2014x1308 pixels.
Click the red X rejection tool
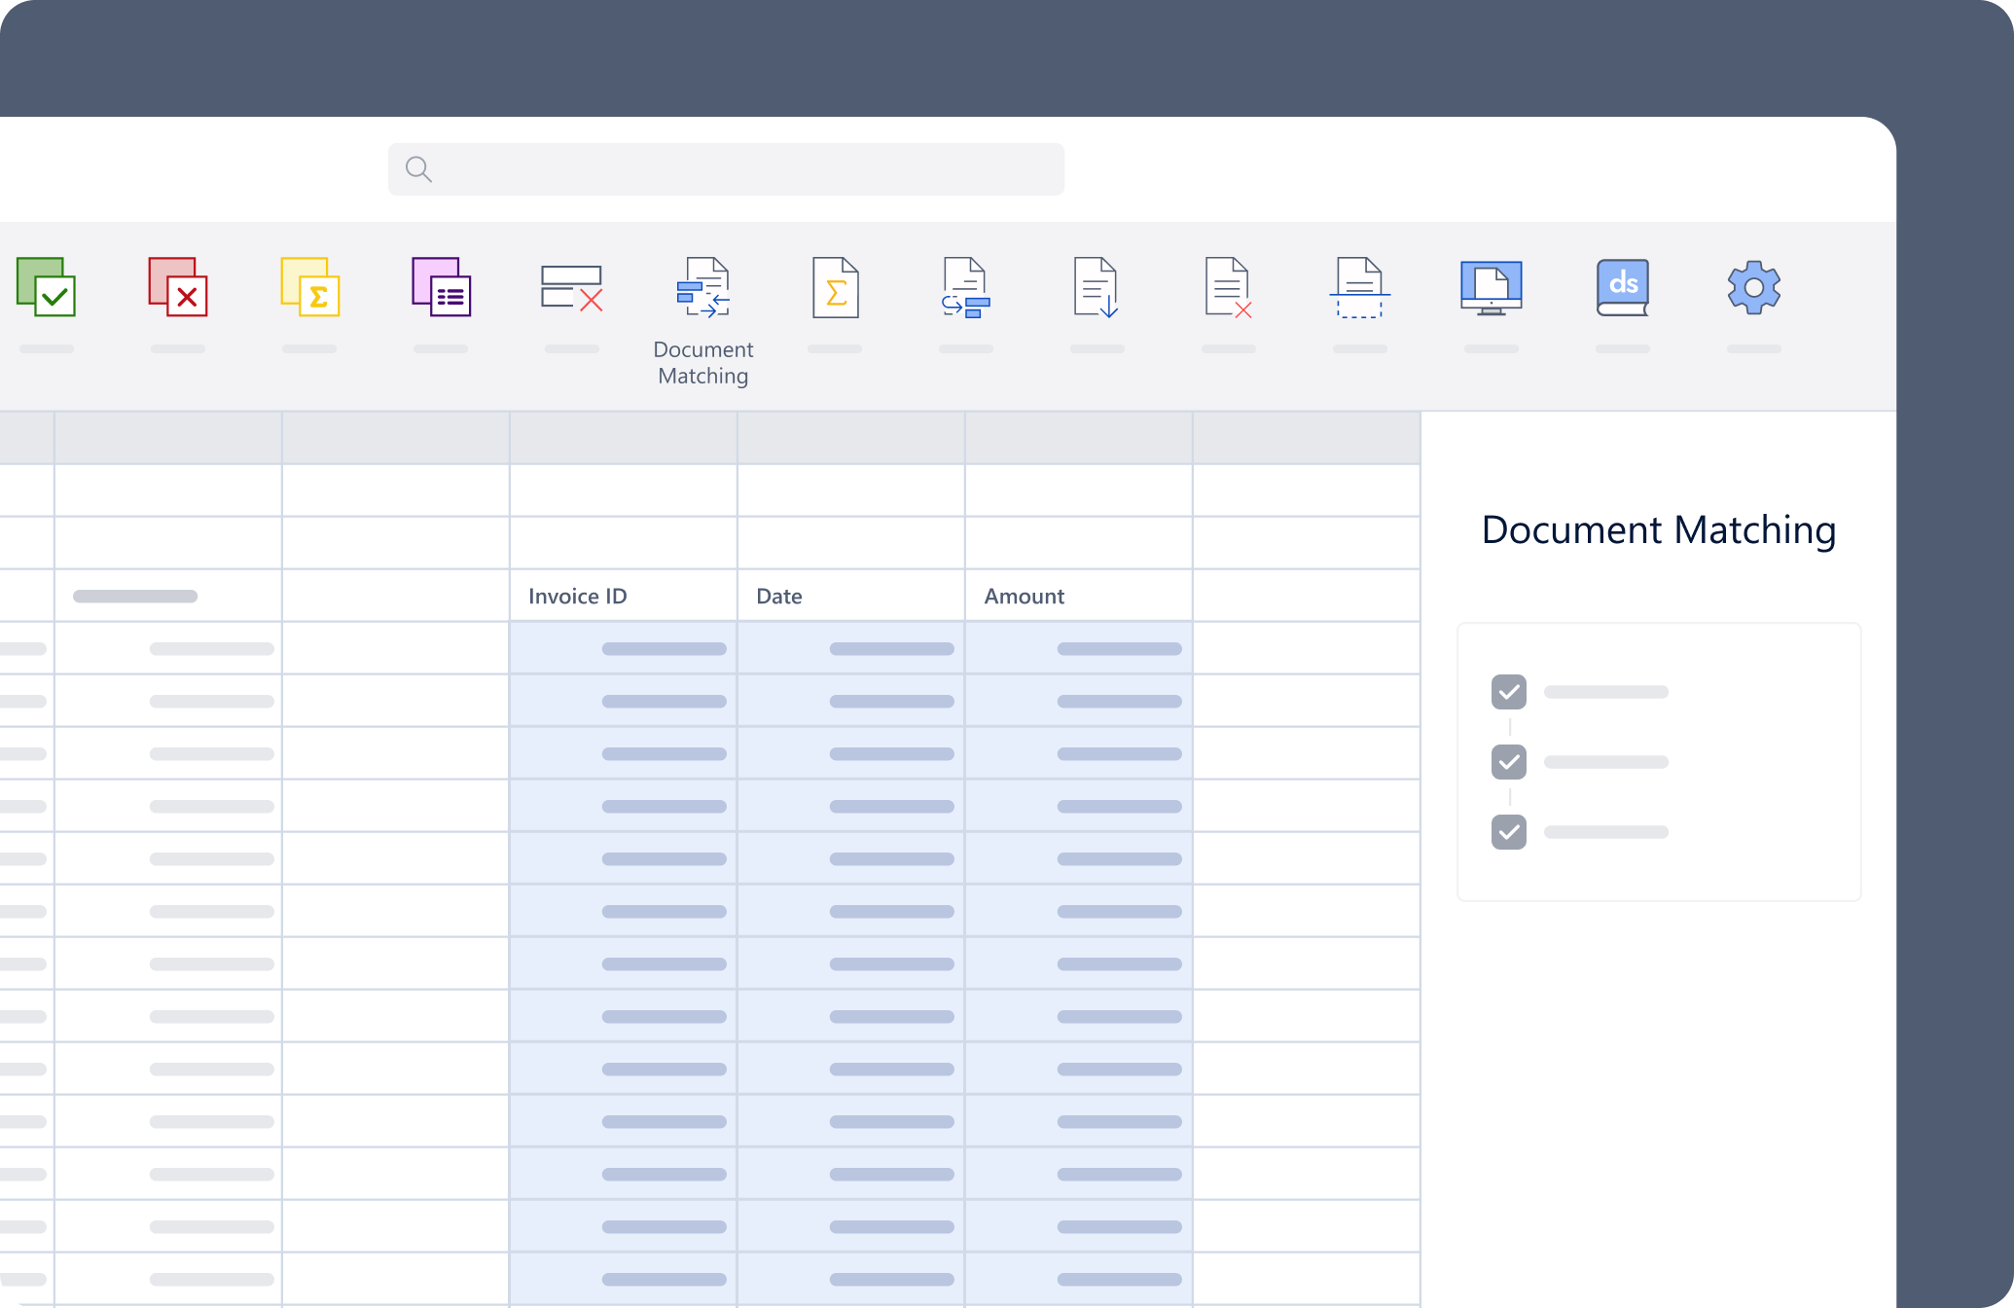pos(178,287)
